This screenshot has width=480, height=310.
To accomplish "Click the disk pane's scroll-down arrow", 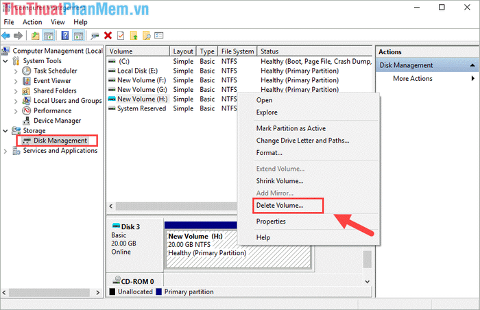I will click(x=368, y=281).
